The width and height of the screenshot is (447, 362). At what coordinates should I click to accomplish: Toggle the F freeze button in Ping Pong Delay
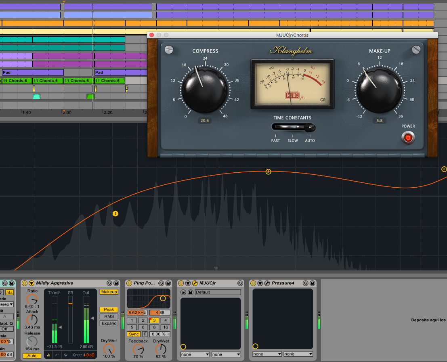(x=145, y=334)
